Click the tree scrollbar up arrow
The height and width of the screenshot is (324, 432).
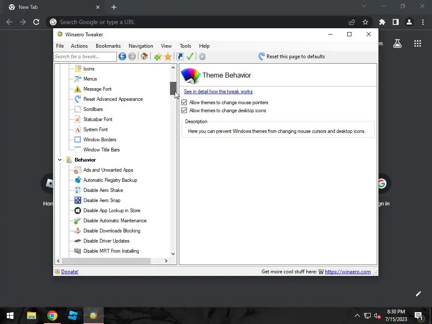coord(173,67)
